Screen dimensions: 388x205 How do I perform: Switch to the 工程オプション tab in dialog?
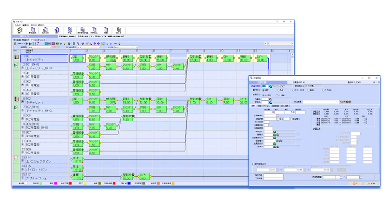click(264, 105)
